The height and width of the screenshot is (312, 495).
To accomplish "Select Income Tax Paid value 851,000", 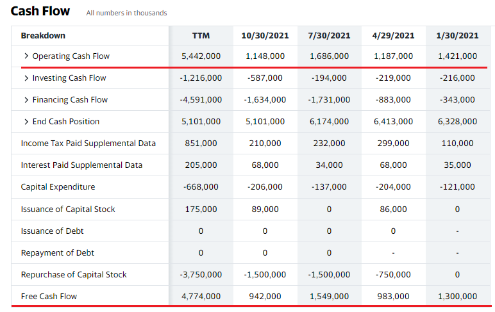I will 201,144.
